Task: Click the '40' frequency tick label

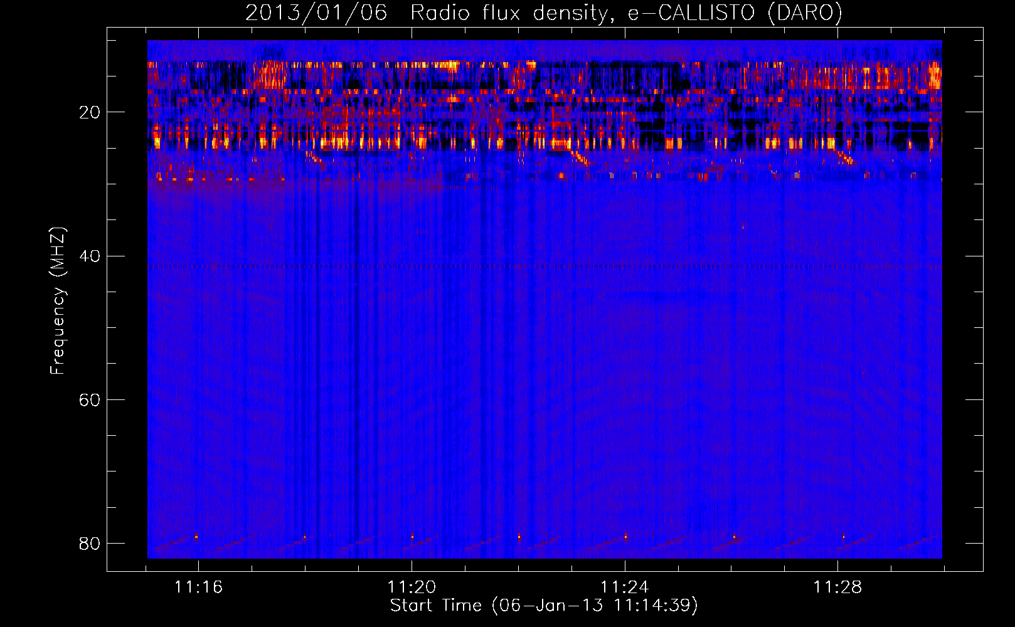Action: tap(90, 256)
